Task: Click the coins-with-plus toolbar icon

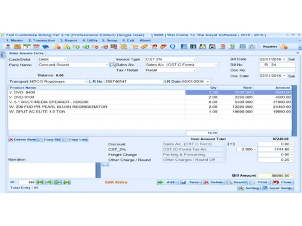Action: coord(66,46)
